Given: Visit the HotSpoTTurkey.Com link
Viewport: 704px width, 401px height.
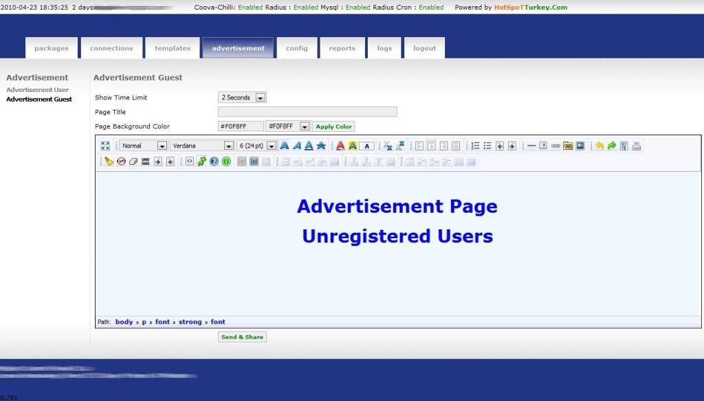Looking at the screenshot, I should (531, 7).
